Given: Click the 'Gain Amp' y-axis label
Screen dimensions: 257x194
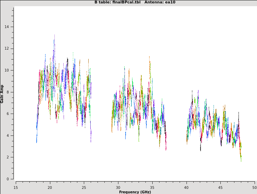Looking at the screenshot, I should coord(2,94).
